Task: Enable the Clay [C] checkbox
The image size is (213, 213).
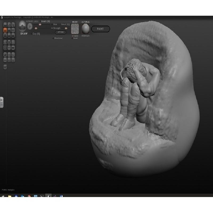Action: (31, 34)
